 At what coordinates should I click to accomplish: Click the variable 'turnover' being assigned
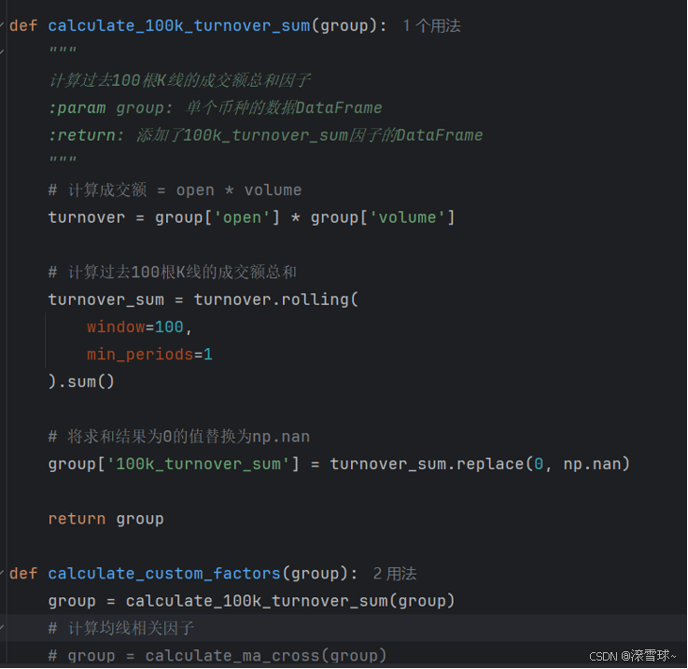87,217
